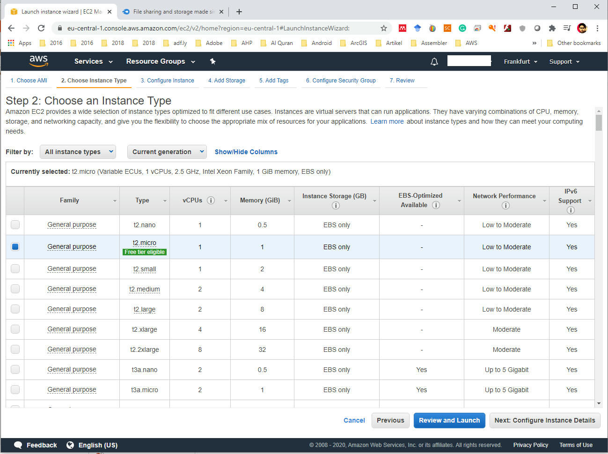Image resolution: width=608 pixels, height=454 pixels.
Task: Switch to the File sharing and storage tab
Action: pos(173,12)
